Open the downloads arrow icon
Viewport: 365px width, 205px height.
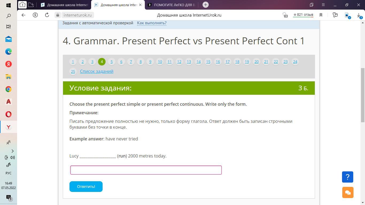[x=359, y=15]
